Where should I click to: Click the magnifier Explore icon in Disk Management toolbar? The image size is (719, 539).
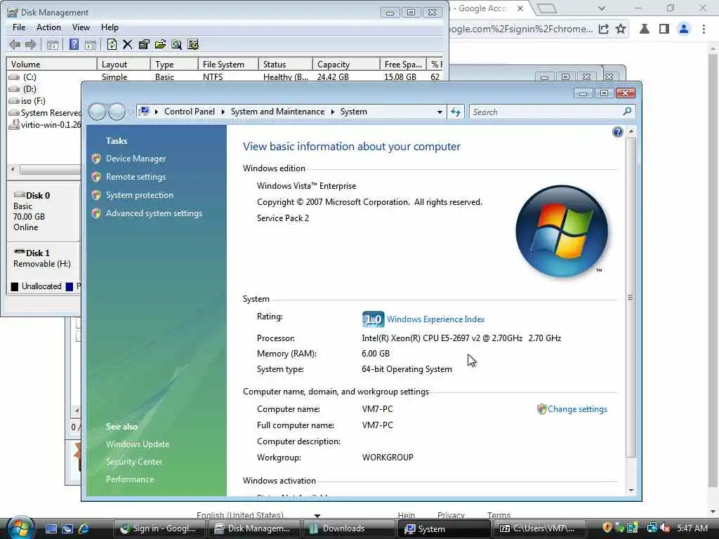176,44
